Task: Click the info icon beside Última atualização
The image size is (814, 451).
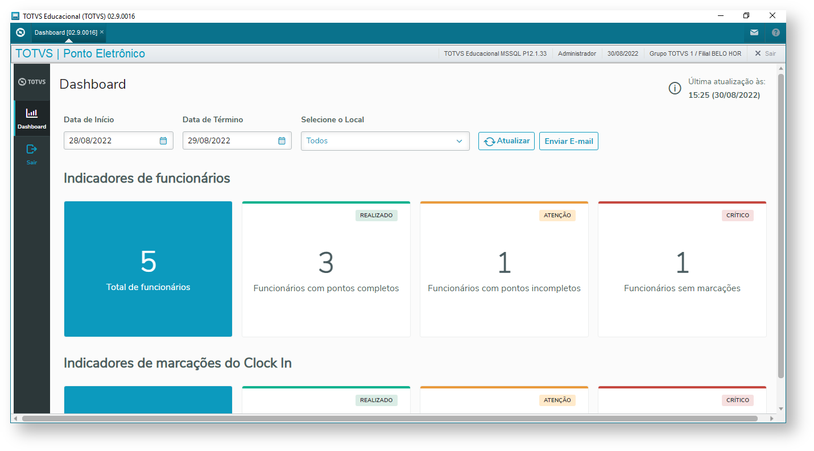Action: 675,88
